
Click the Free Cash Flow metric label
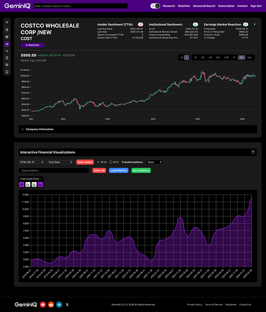coord(31,179)
